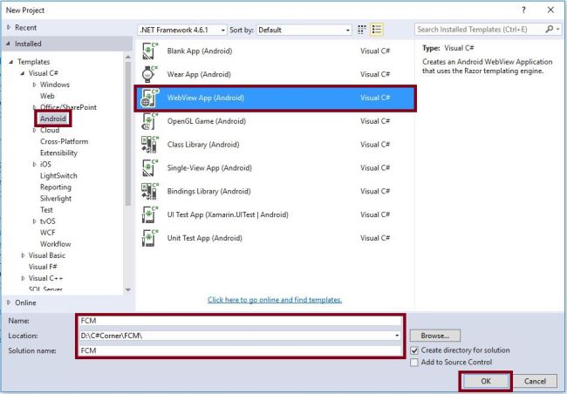Select the Blank App (Android) template icon
Image resolution: width=567 pixels, height=394 pixels.
150,51
